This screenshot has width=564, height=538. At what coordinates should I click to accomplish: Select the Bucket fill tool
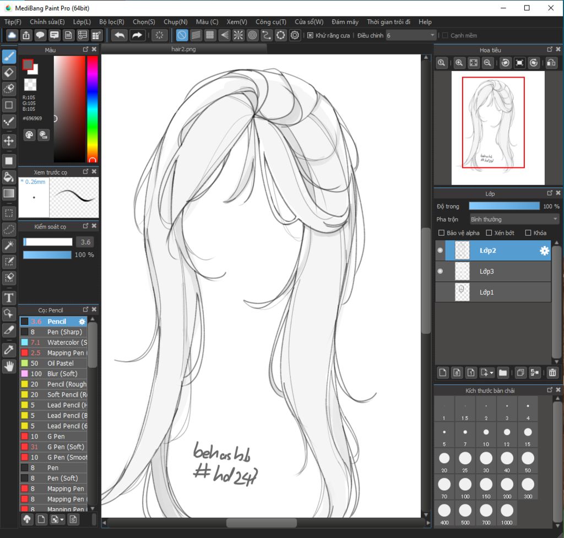[x=9, y=177]
